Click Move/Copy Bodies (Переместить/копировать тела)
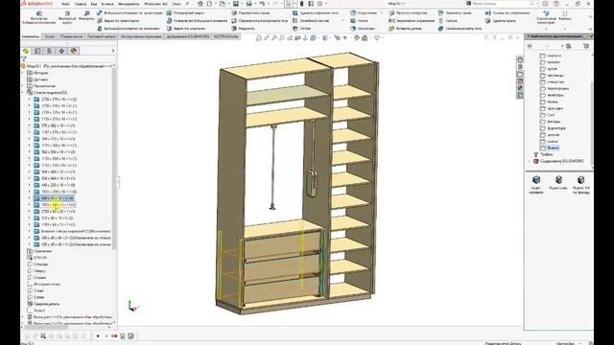Image resolution: width=614 pixels, height=345 pixels. click(260, 21)
